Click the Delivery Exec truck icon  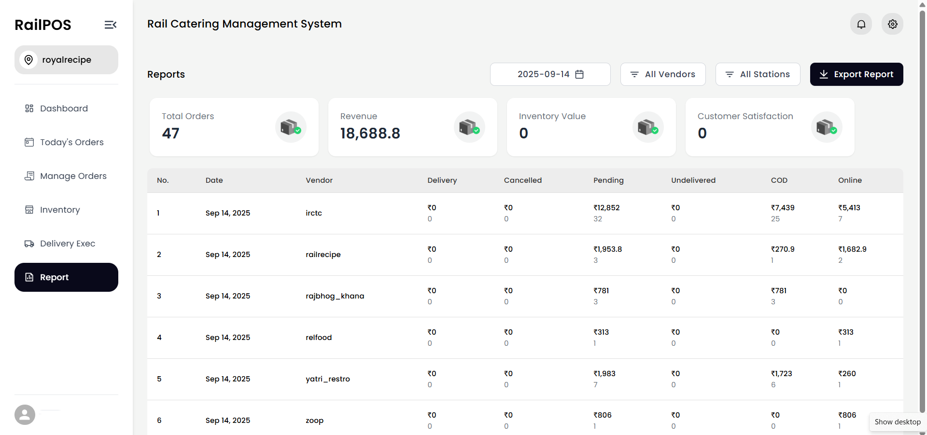point(29,244)
